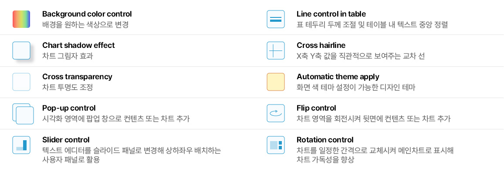Click the Cross transparency square icon
504x172 pixels.
coord(21,82)
